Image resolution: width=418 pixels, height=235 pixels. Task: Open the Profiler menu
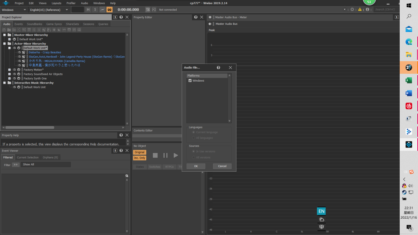pyautogui.click(x=71, y=3)
